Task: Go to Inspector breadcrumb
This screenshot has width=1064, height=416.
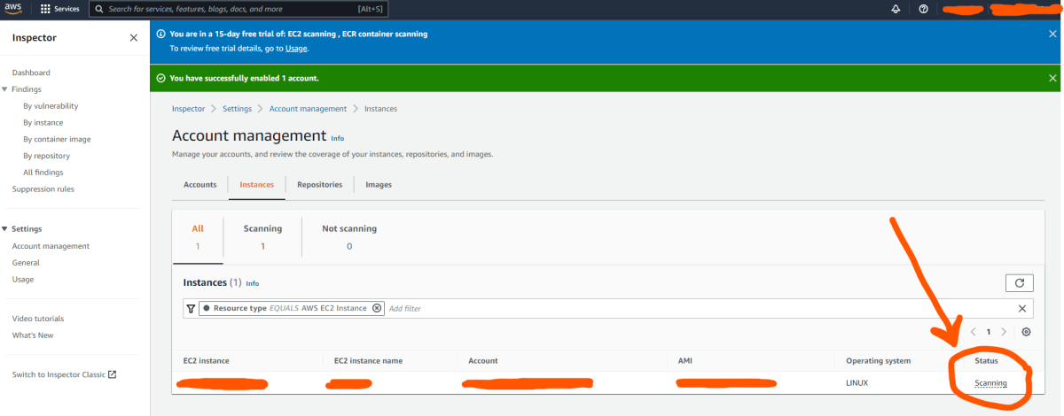Action: [188, 108]
